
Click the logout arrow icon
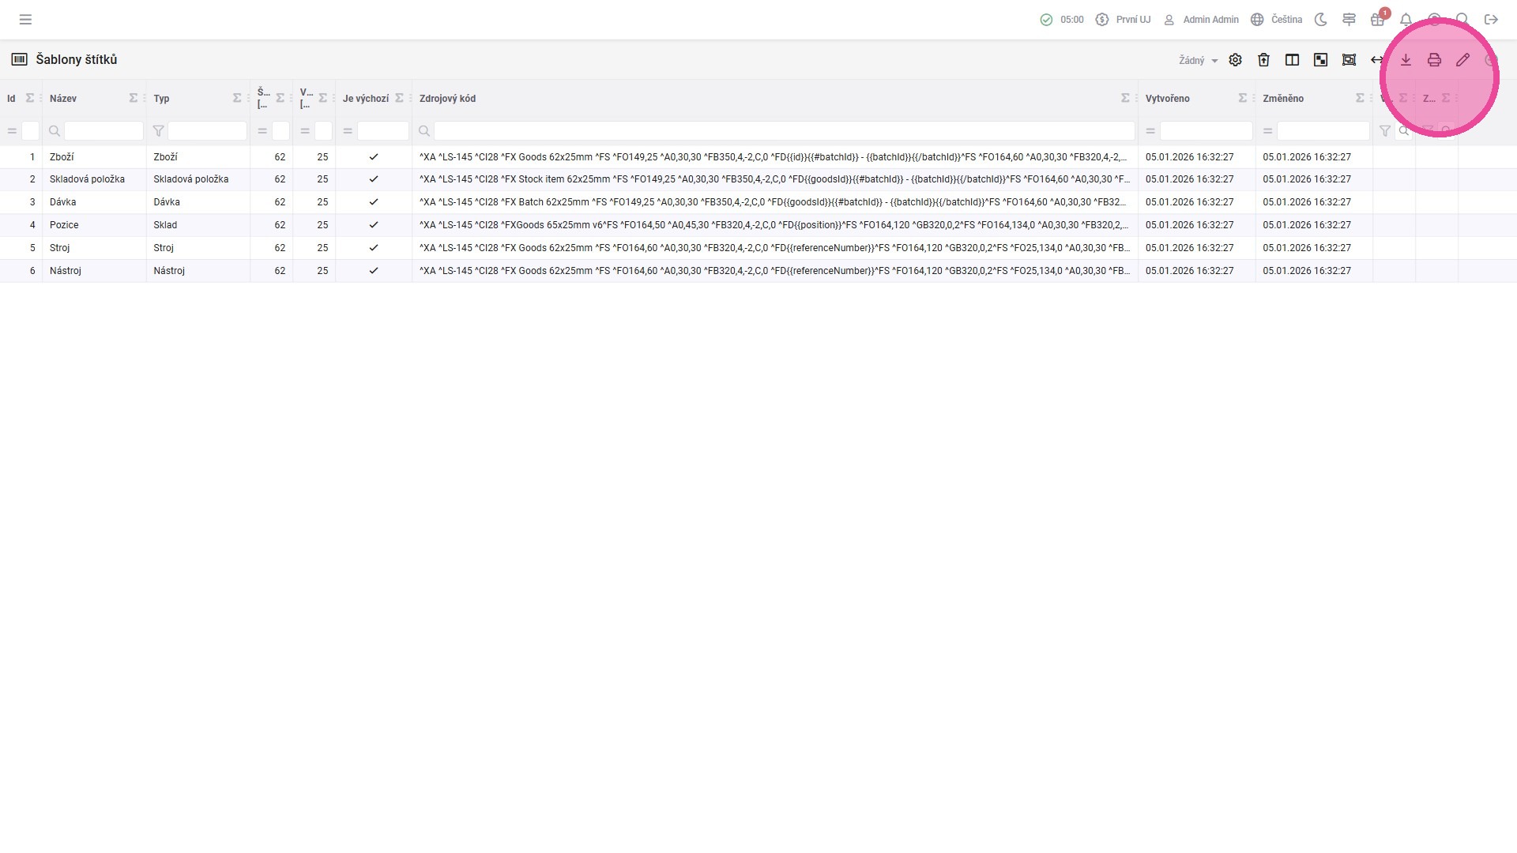[x=1491, y=20]
